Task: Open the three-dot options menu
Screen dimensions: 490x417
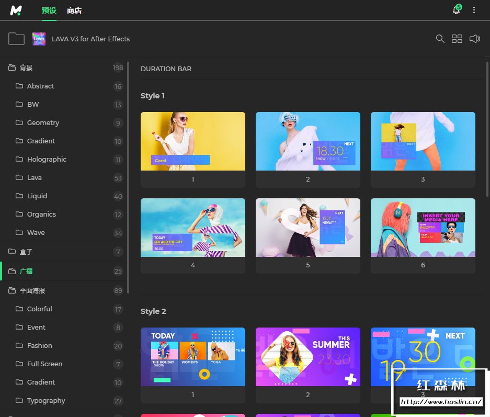Action: tap(474, 10)
